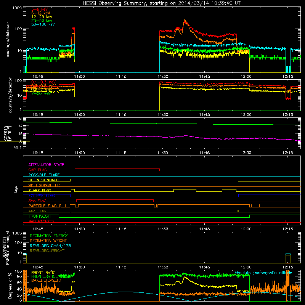Click the GAP_FLAG label
The width and height of the screenshot is (305, 305).
37,170
